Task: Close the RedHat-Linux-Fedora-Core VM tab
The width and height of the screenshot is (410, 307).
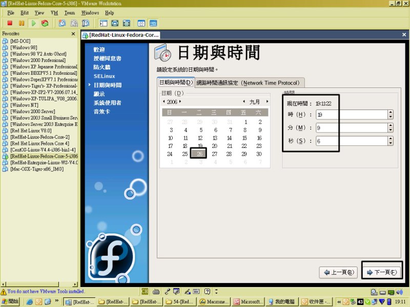Action: click(404, 34)
